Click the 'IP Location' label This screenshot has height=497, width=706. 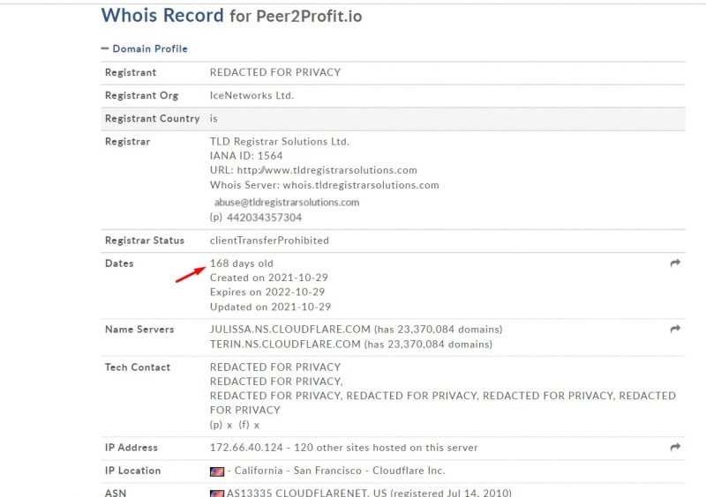tap(133, 471)
